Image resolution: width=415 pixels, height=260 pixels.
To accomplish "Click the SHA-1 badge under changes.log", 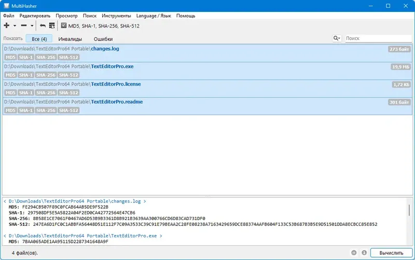I will (26, 57).
